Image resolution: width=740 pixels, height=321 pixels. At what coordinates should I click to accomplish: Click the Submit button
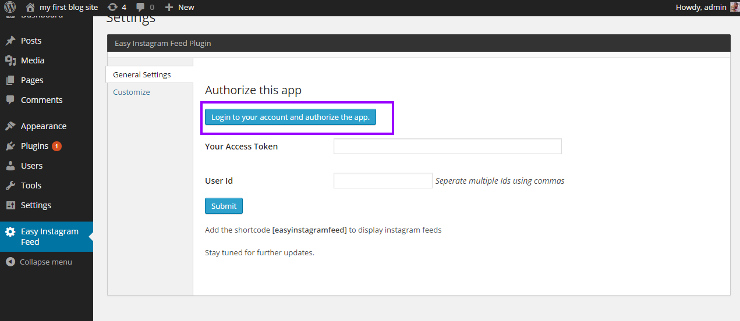point(224,206)
